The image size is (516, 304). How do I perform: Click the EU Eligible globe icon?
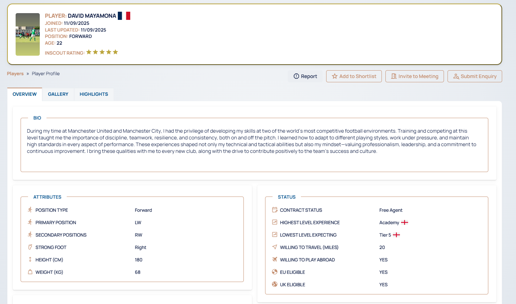pyautogui.click(x=275, y=272)
